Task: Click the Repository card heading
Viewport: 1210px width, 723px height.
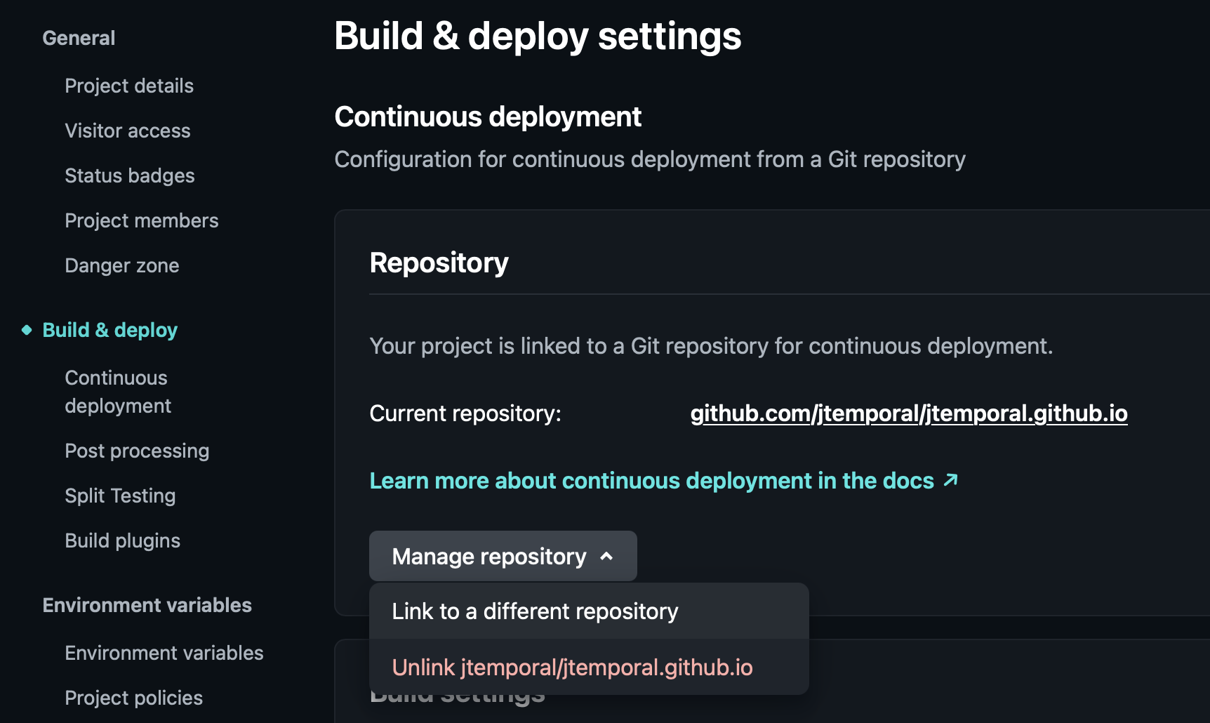Action: click(x=439, y=263)
